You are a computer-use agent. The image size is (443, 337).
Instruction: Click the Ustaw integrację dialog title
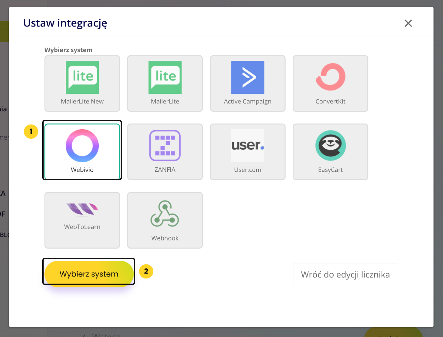(x=65, y=23)
